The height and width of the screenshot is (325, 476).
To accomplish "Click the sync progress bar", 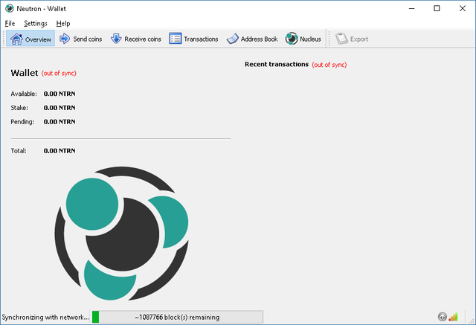I will (177, 317).
